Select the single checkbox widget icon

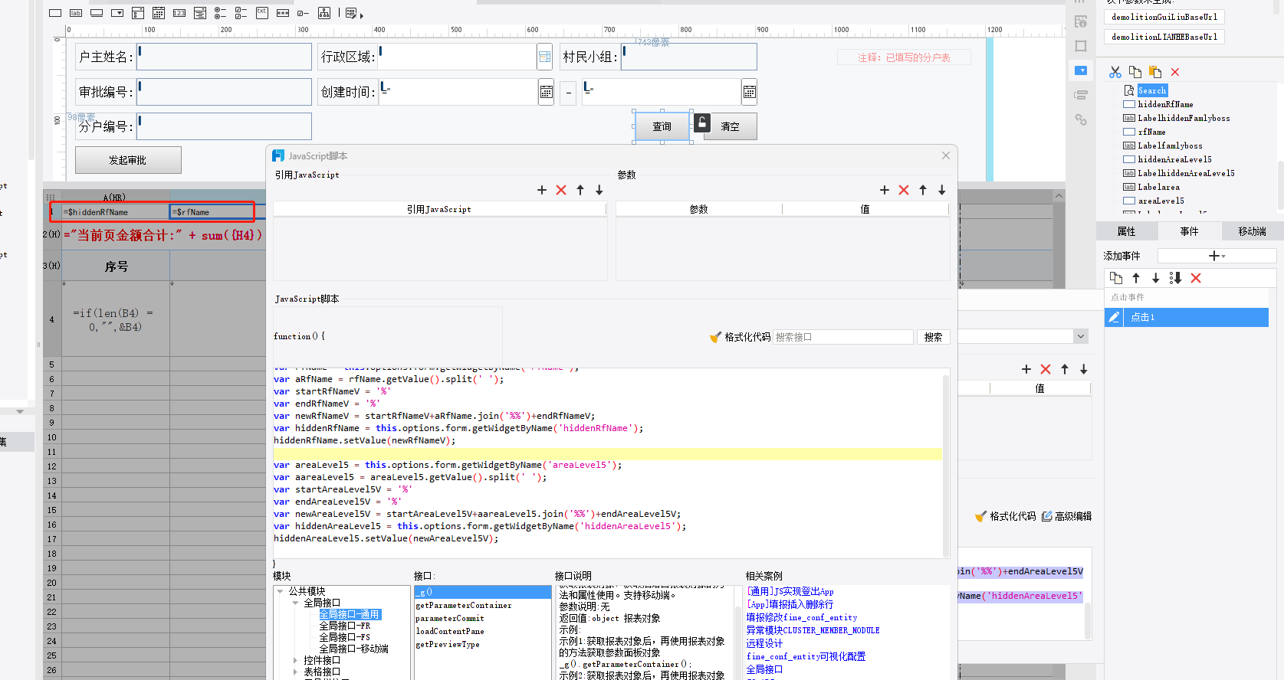coord(304,13)
